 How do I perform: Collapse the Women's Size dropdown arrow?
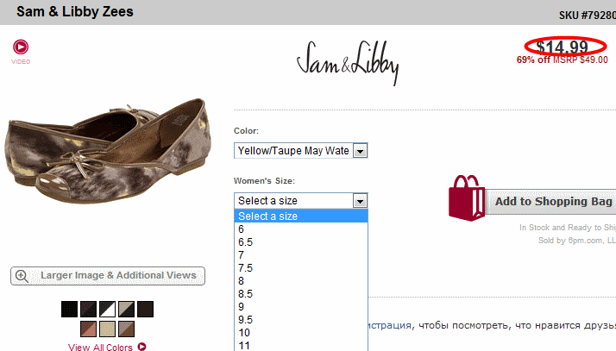pyautogui.click(x=360, y=201)
